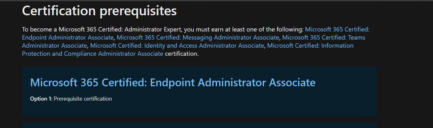
Task: Select the partially visible card at bottom
Action: (200, 125)
